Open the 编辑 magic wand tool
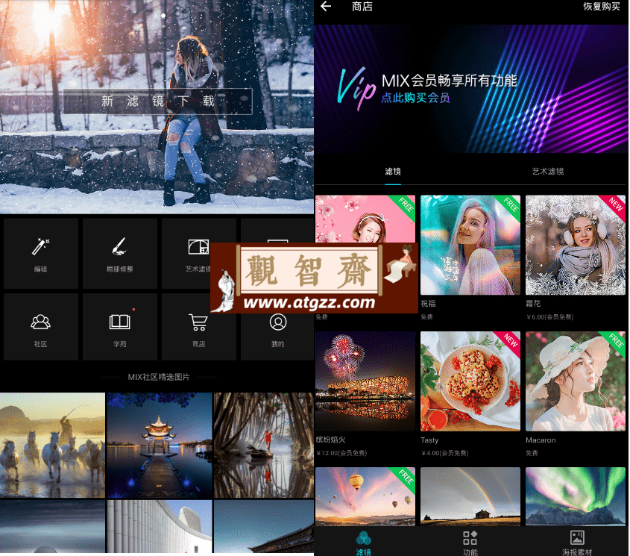Viewport: 630px width, 556px height. tap(40, 253)
